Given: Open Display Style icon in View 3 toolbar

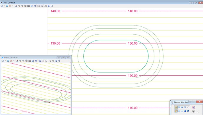Looking at the screenshot, I should click(x=8, y=61).
